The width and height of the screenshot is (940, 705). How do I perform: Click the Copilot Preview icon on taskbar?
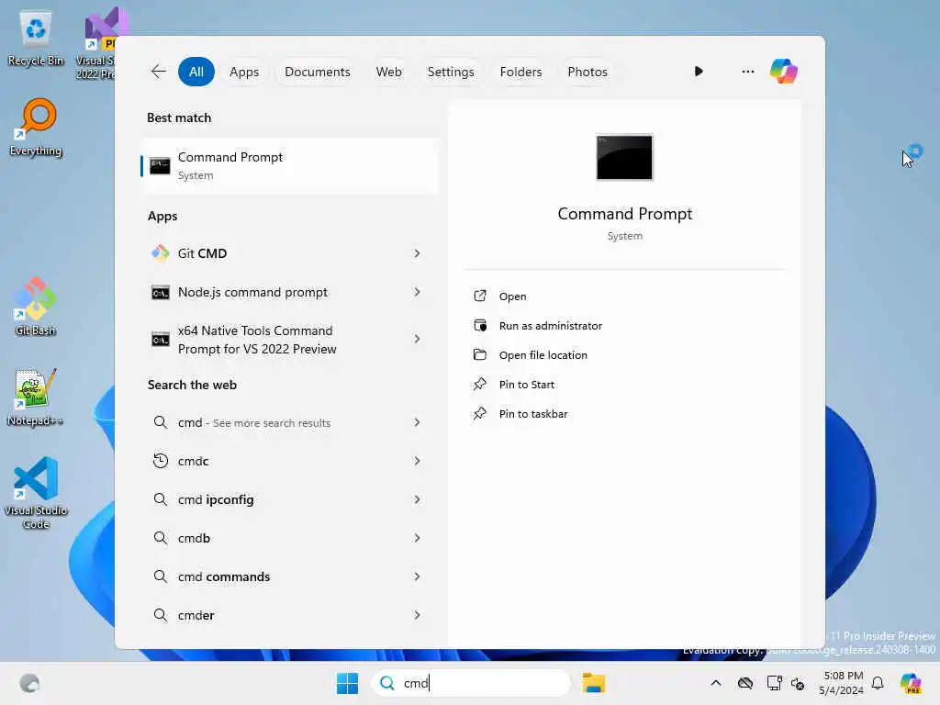[x=911, y=683]
